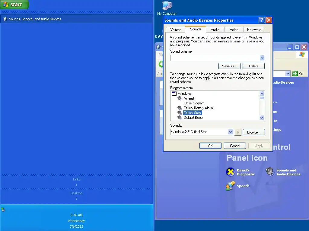Open the Sound scheme dropdown
The width and height of the screenshot is (309, 231).
262,58
